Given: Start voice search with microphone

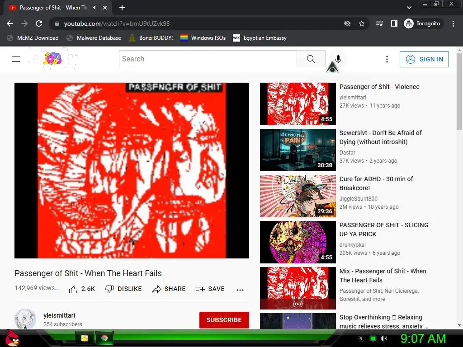Looking at the screenshot, I should pos(338,59).
